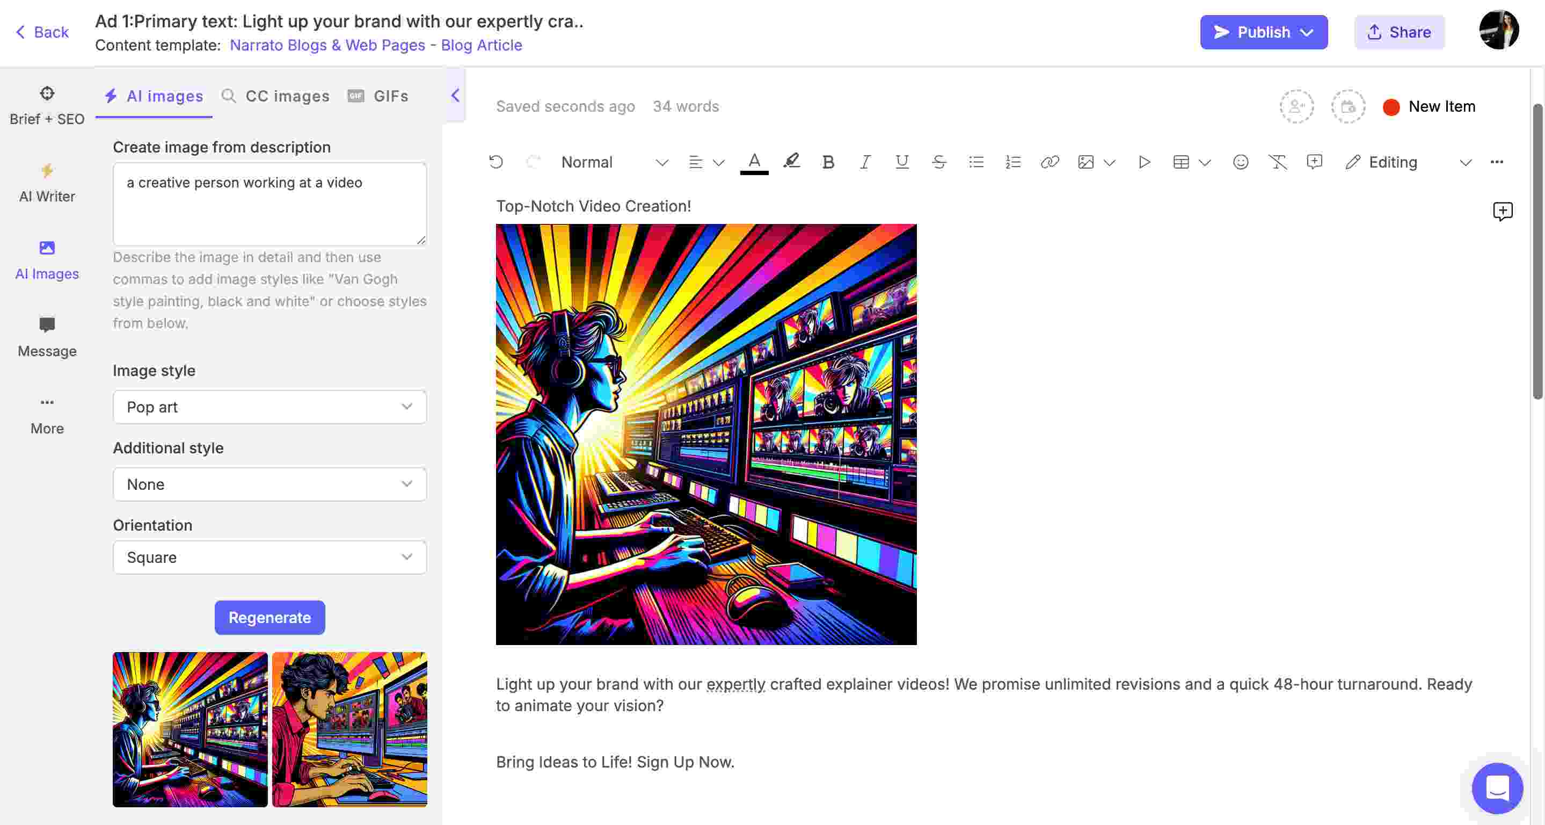1545x825 pixels.
Task: Expand the table options arrow
Action: pos(1204,163)
